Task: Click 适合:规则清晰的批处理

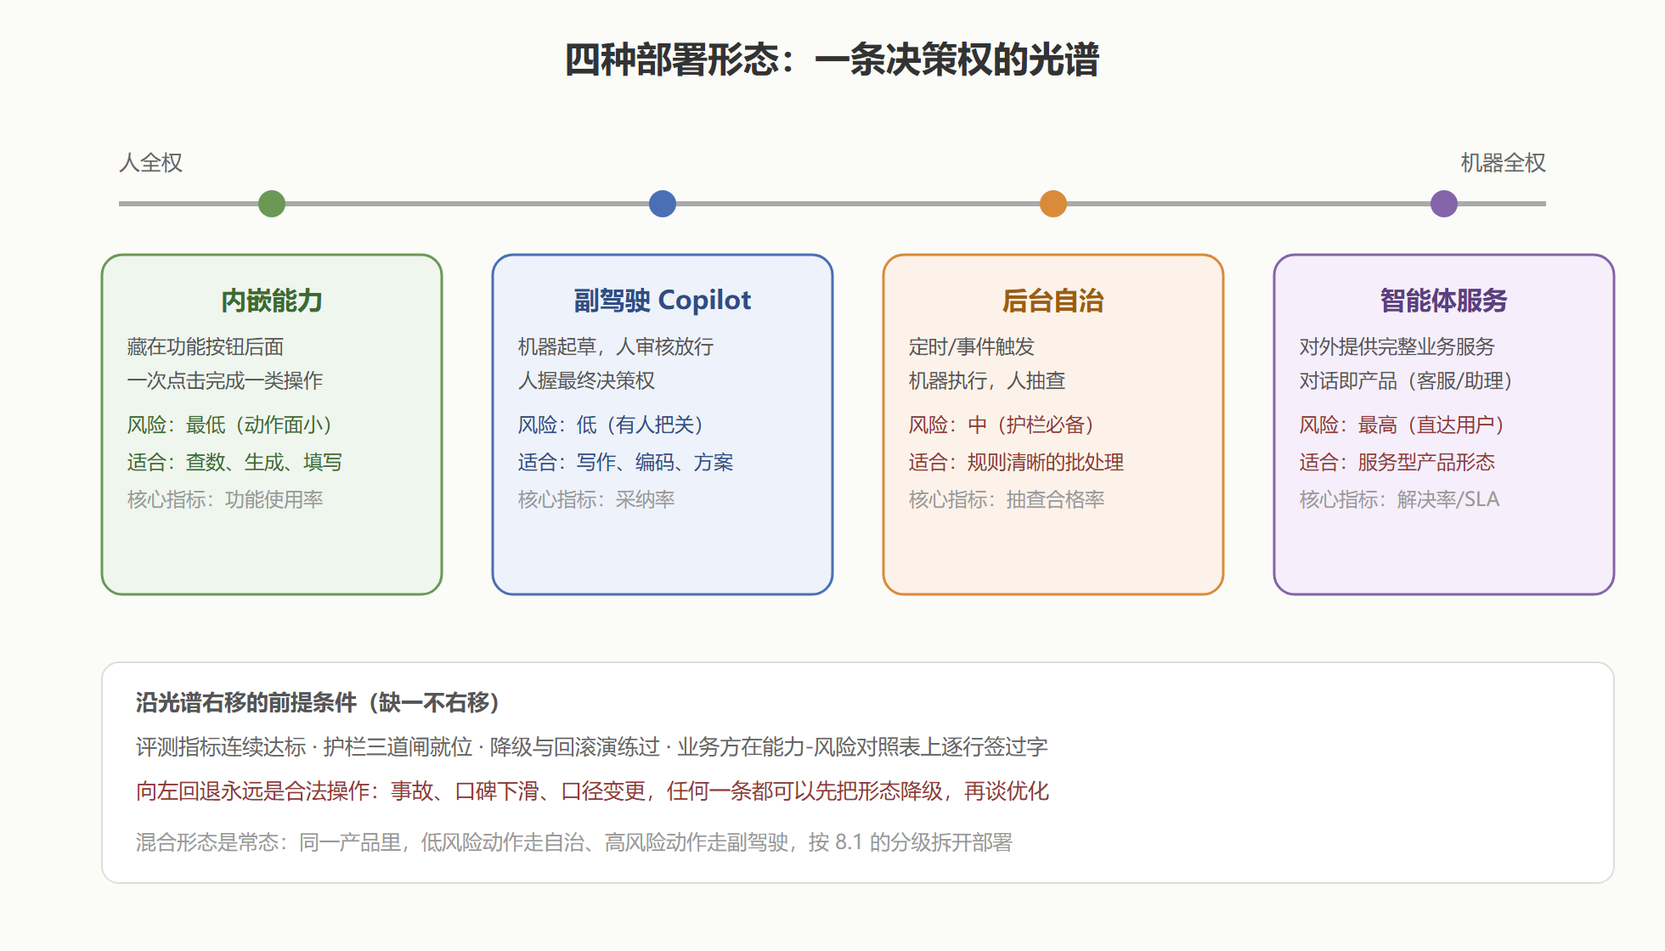Action: pos(1017,462)
